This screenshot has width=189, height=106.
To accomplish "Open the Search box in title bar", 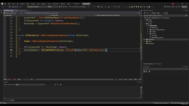I will click(77, 4).
